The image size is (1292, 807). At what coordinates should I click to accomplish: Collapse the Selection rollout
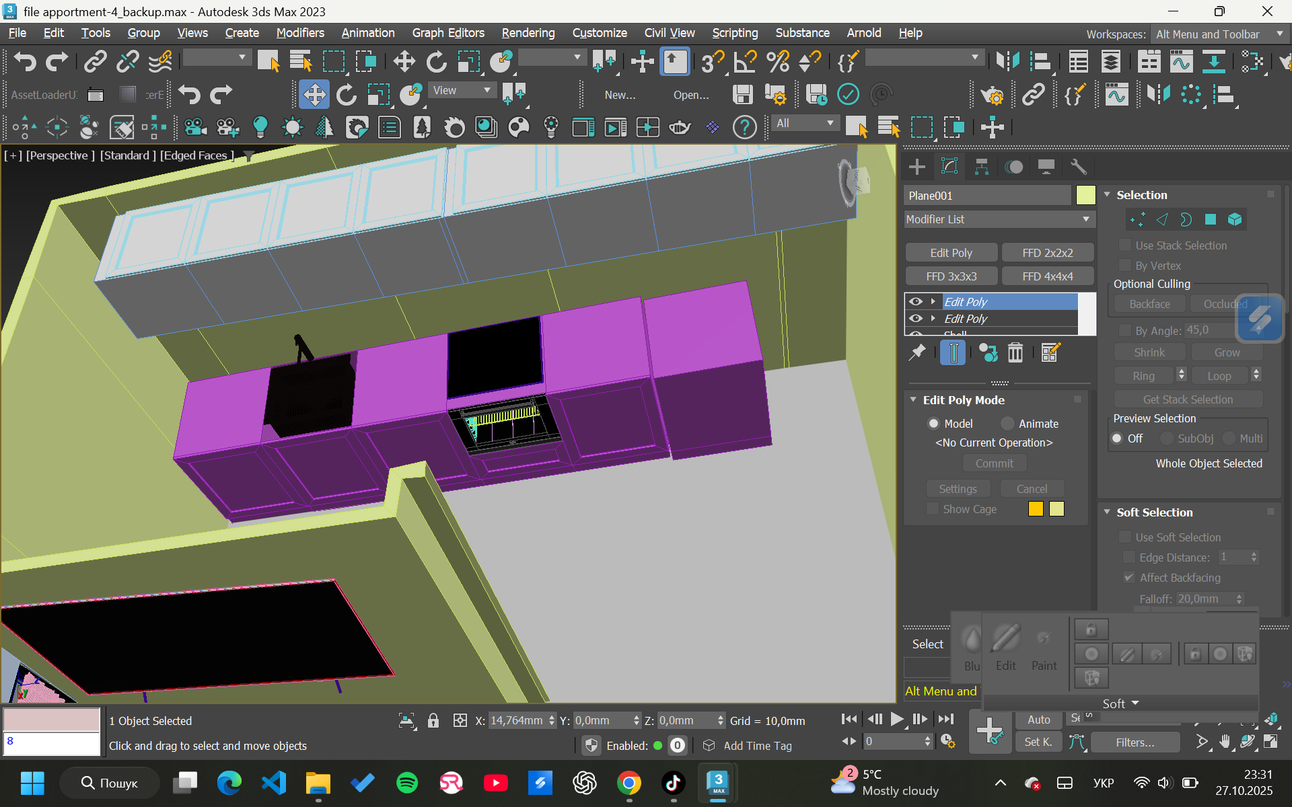[x=1107, y=194]
